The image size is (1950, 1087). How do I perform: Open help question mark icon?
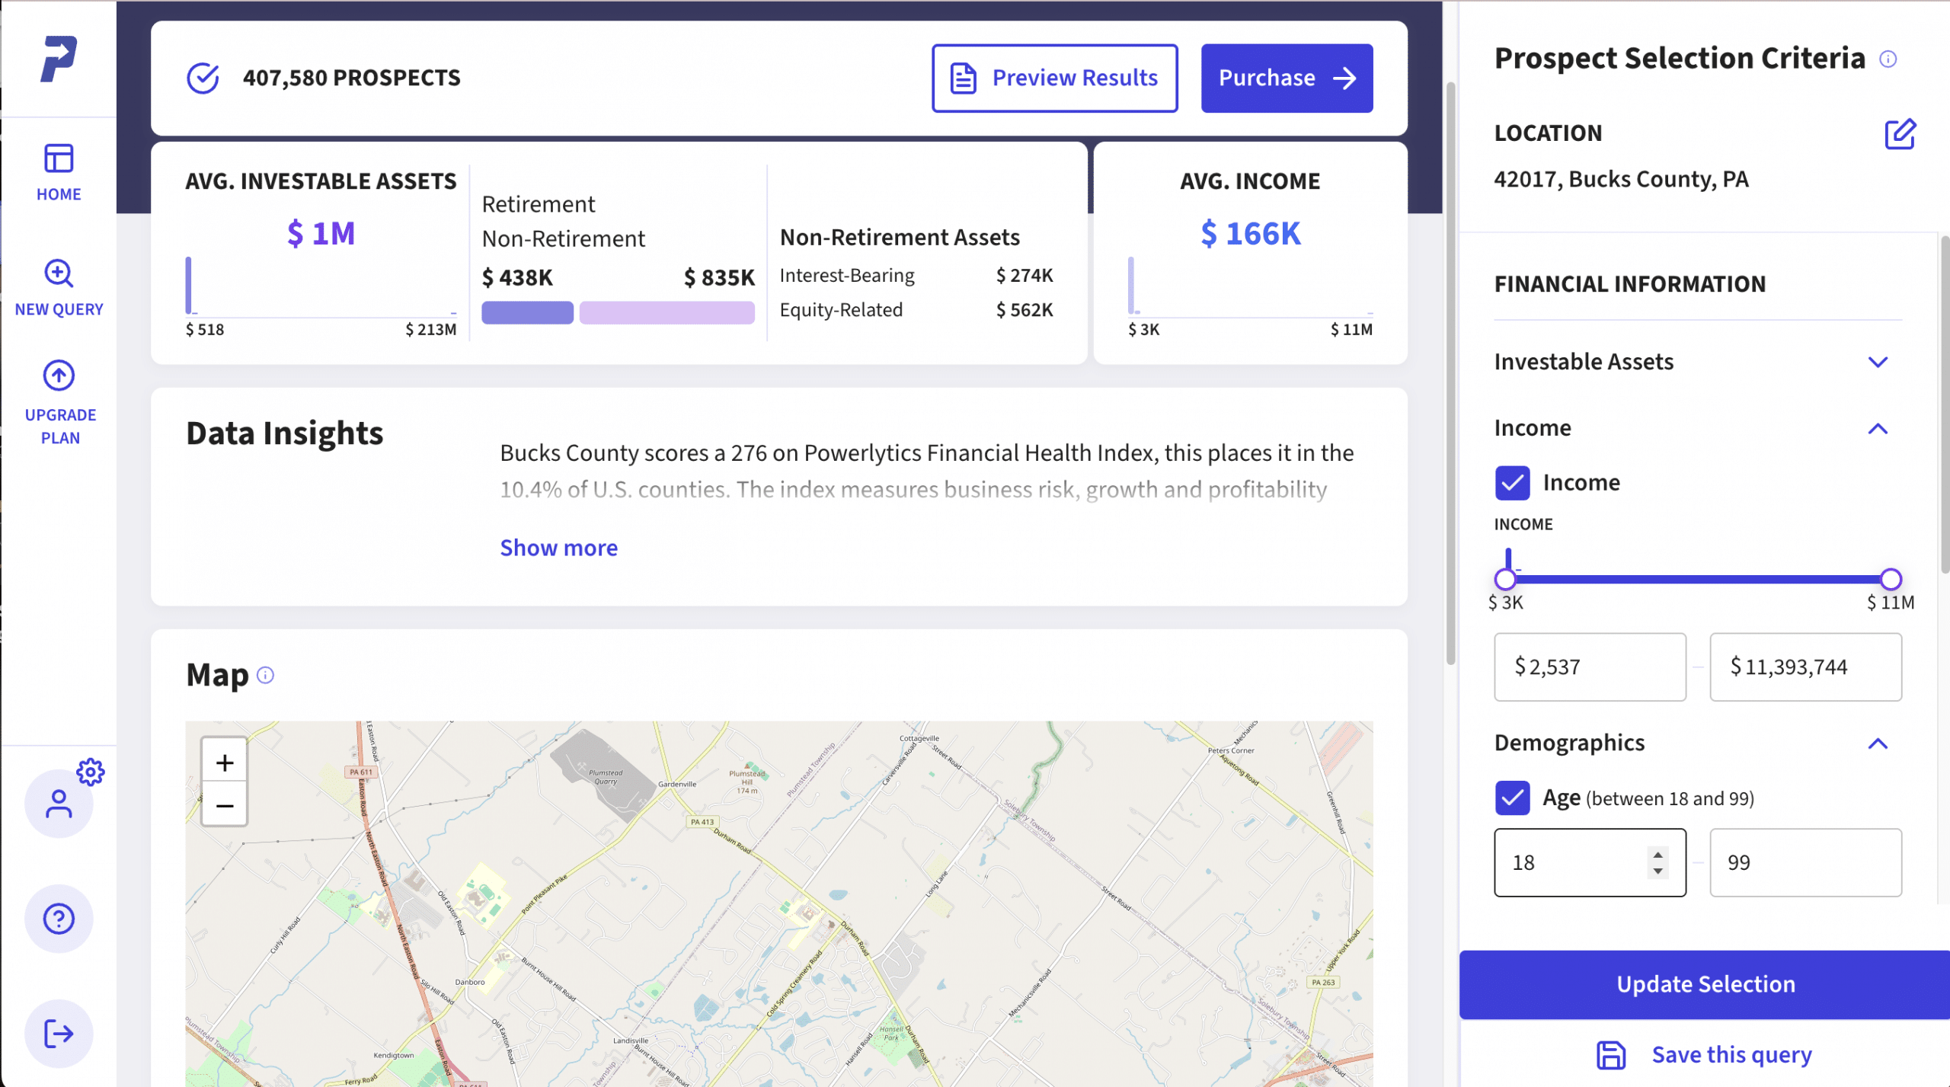(59, 919)
